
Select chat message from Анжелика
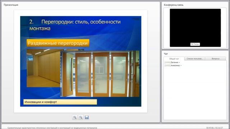point(173,66)
